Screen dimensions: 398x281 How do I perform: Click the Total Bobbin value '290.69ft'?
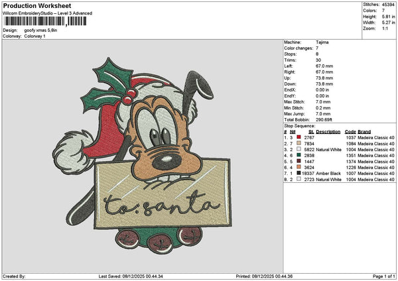coord(324,120)
